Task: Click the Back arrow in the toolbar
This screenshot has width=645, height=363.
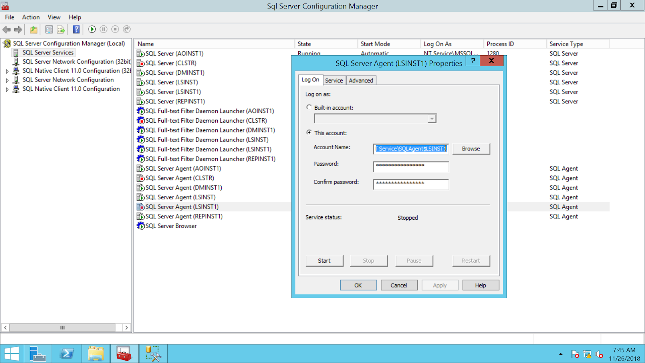Action: [6, 29]
